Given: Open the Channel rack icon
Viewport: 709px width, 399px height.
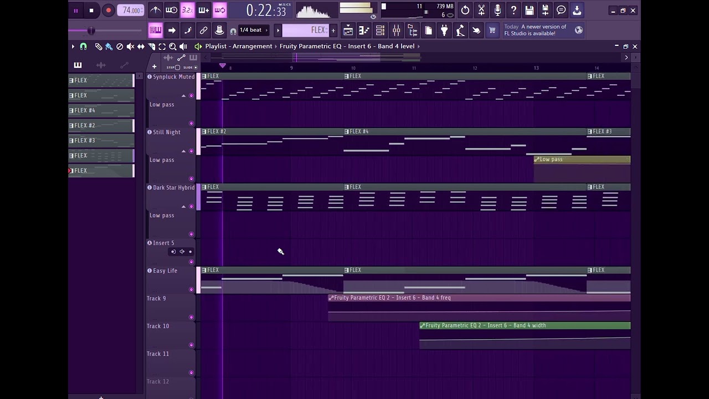Looking at the screenshot, I should [380, 30].
